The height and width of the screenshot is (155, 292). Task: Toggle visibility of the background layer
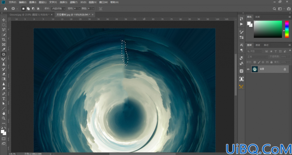[248, 69]
